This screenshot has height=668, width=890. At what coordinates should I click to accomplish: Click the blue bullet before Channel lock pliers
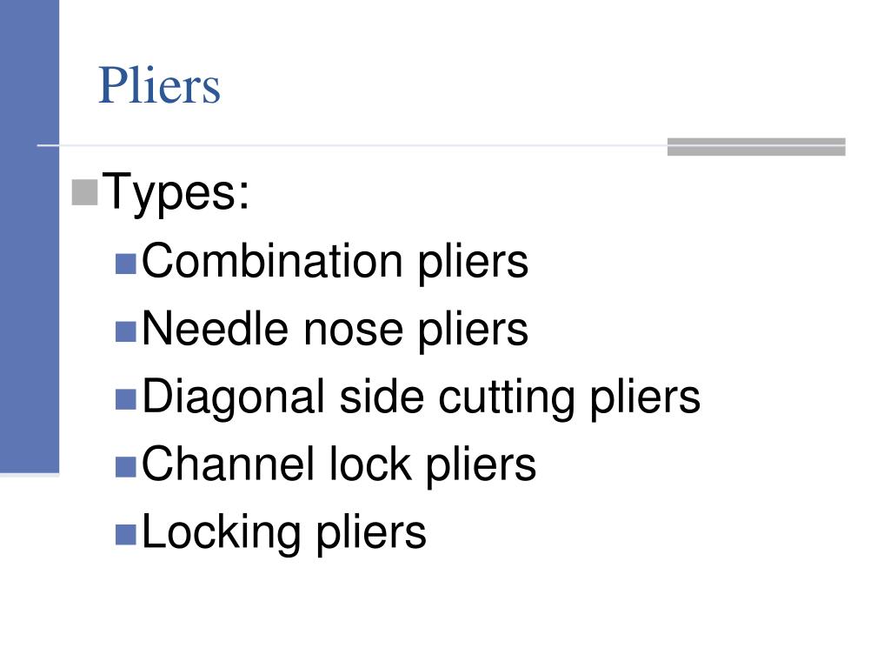125,467
